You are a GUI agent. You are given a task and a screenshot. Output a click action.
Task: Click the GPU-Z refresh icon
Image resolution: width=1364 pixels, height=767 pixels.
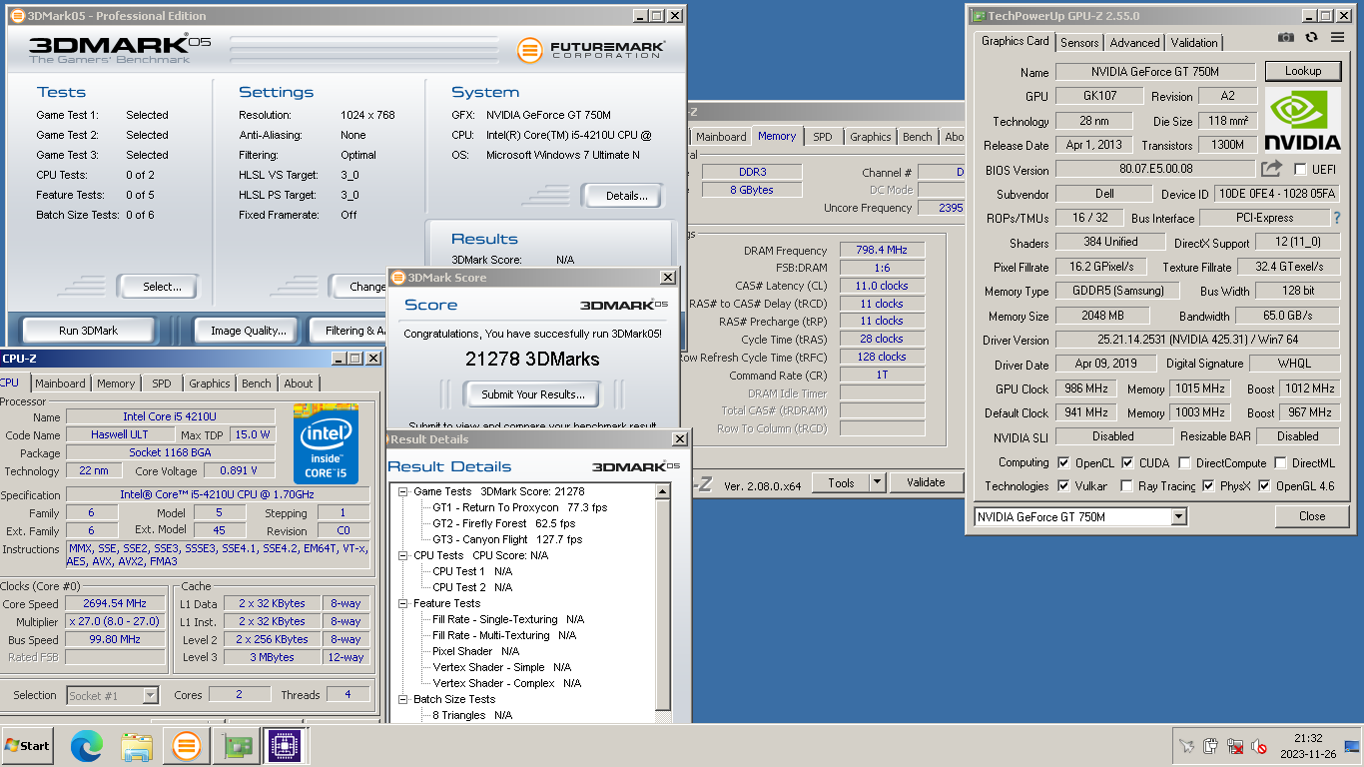pos(1311,38)
